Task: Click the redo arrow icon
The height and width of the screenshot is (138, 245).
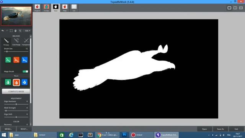Action: [7, 31]
